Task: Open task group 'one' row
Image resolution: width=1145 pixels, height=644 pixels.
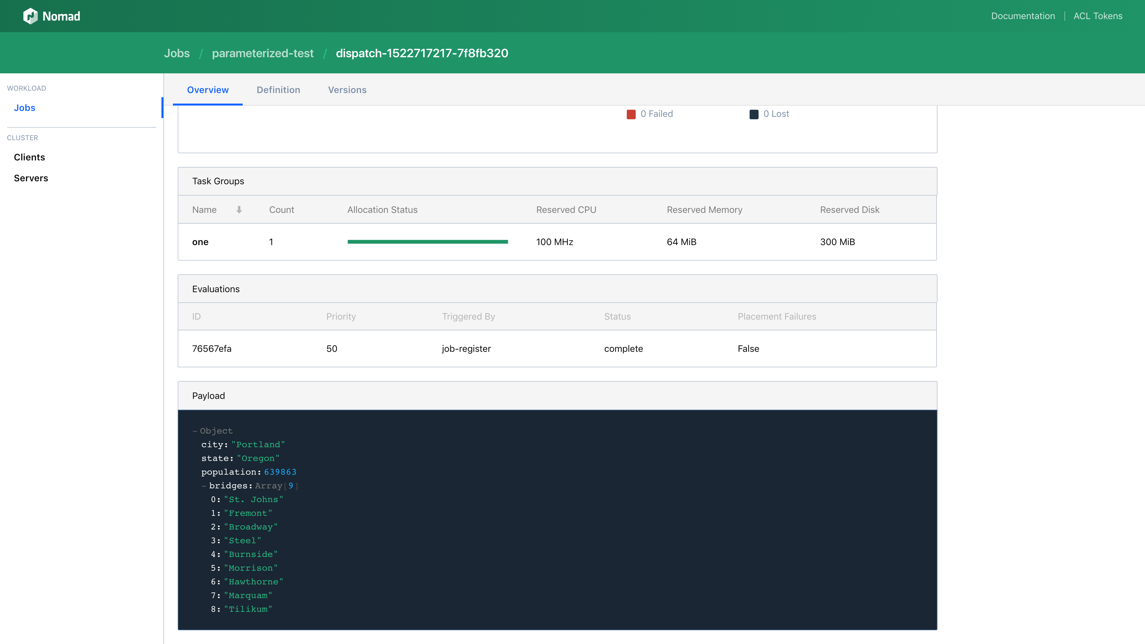Action: 557,242
